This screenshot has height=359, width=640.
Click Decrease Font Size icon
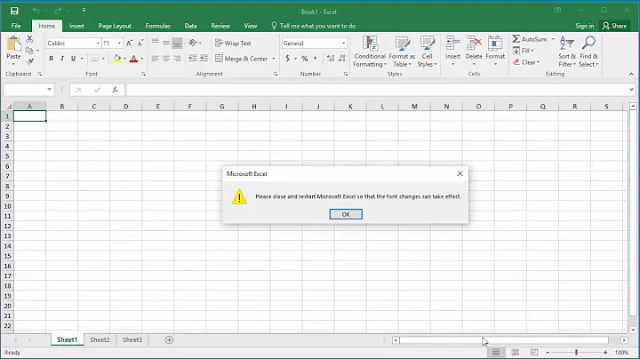point(140,44)
